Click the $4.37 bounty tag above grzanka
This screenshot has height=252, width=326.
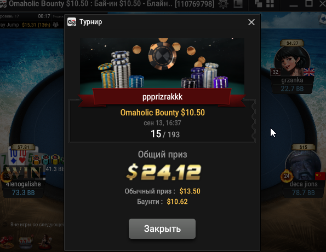point(292,43)
